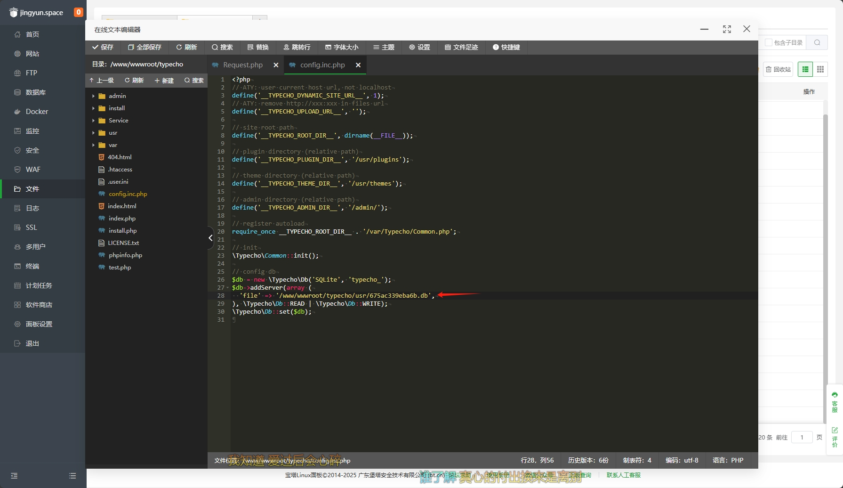
Task: Open the 回收站 recycle bin
Action: click(x=779, y=69)
